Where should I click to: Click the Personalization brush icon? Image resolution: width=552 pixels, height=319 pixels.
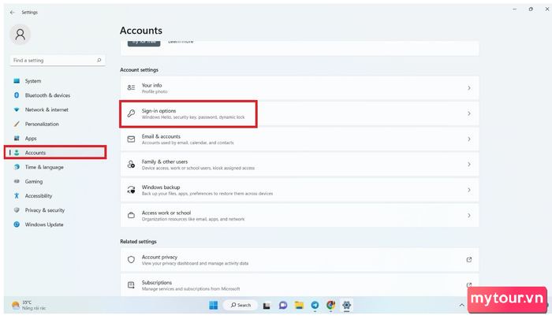pyautogui.click(x=17, y=124)
